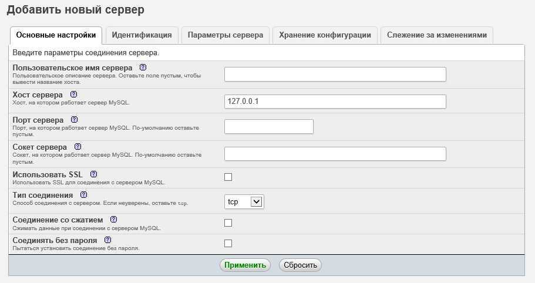Viewport: 535px width, 283px height.
Task: Click help icon next to Соединять без пароля
Action: pyautogui.click(x=108, y=240)
